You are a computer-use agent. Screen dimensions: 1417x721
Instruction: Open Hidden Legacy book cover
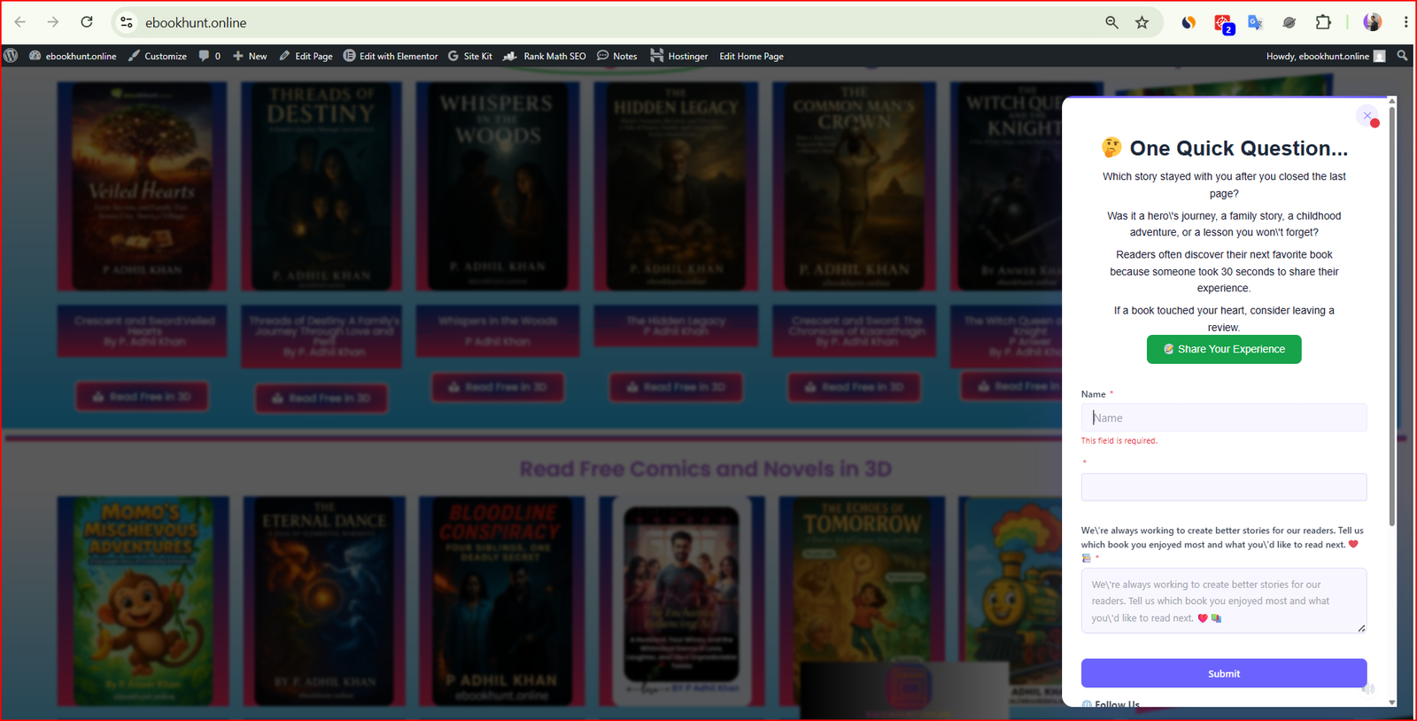[676, 186]
